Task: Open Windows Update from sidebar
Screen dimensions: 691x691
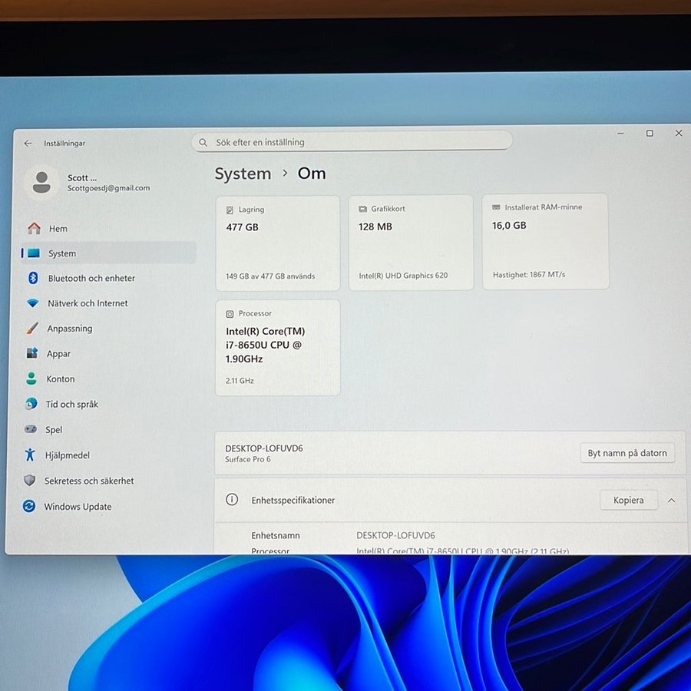Action: coord(78,506)
